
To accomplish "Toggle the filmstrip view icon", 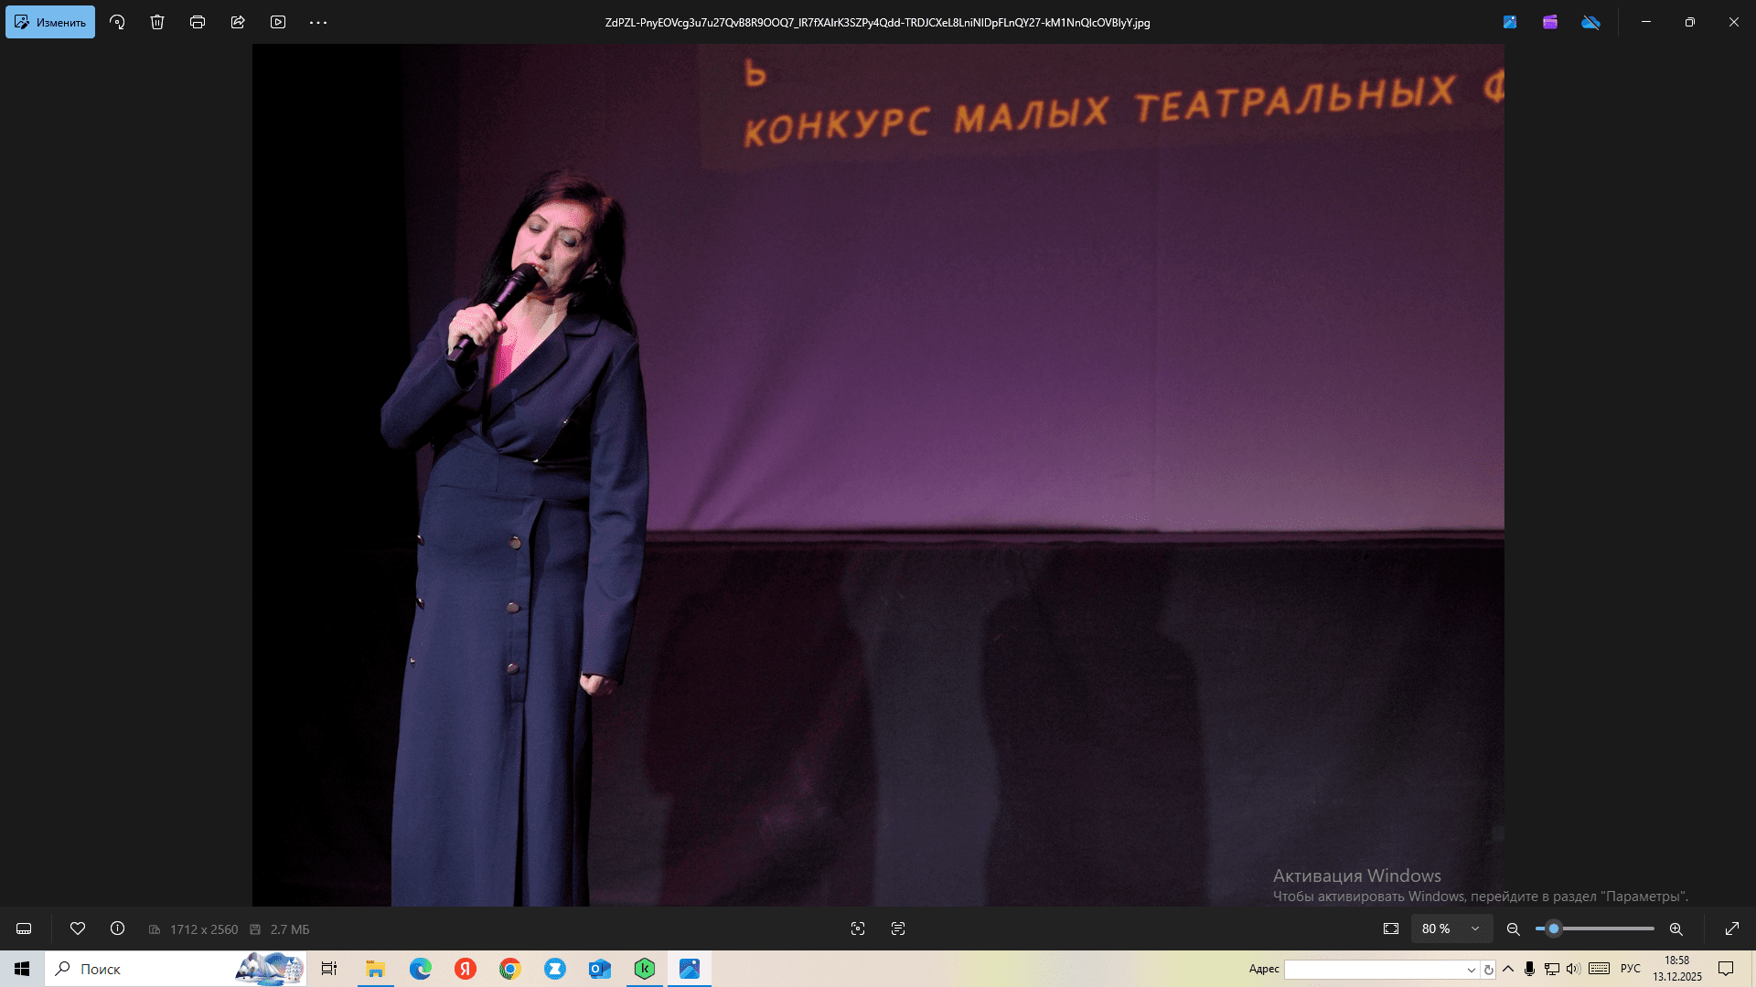I will (x=24, y=929).
